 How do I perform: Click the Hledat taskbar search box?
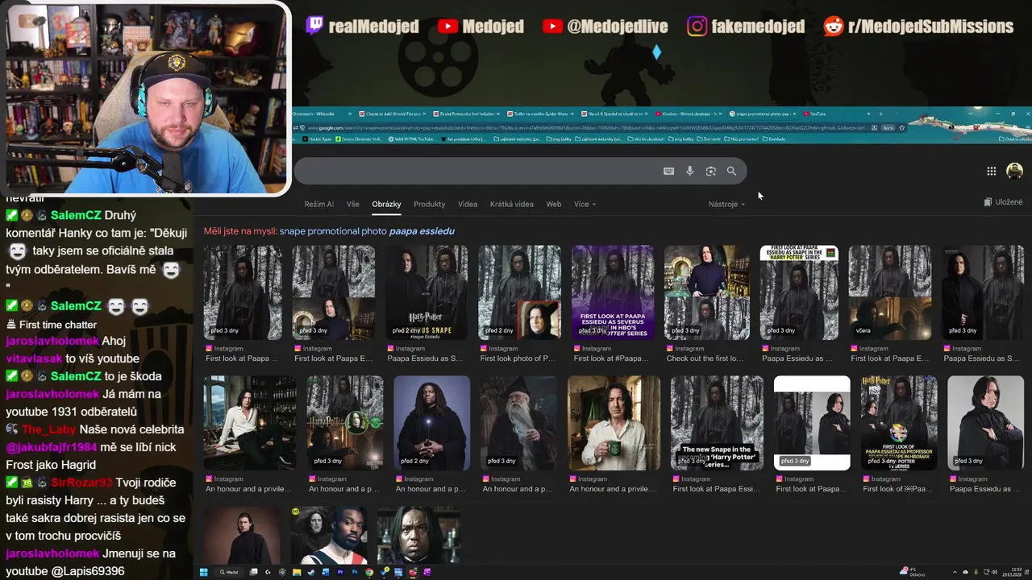[x=231, y=572]
